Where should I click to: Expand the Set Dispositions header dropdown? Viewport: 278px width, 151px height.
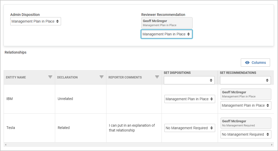click(189, 80)
